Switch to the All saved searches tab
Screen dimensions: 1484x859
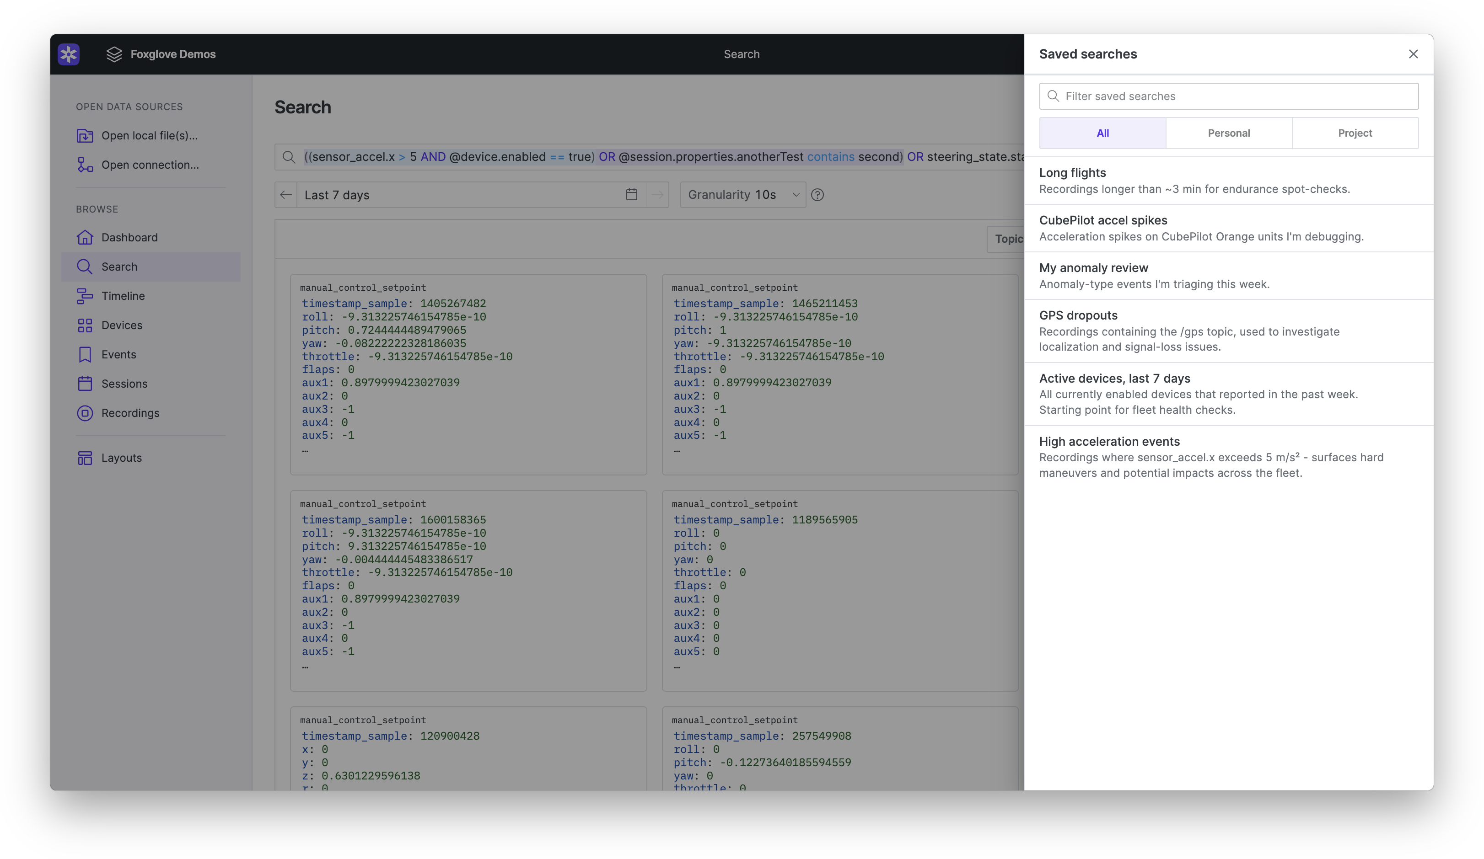click(1102, 133)
